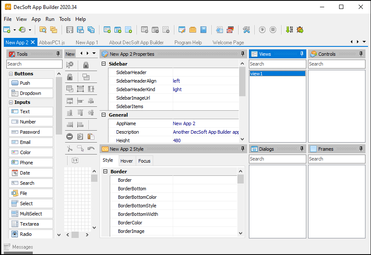Click the select all dotted-rectangle icon

(x=80, y=149)
